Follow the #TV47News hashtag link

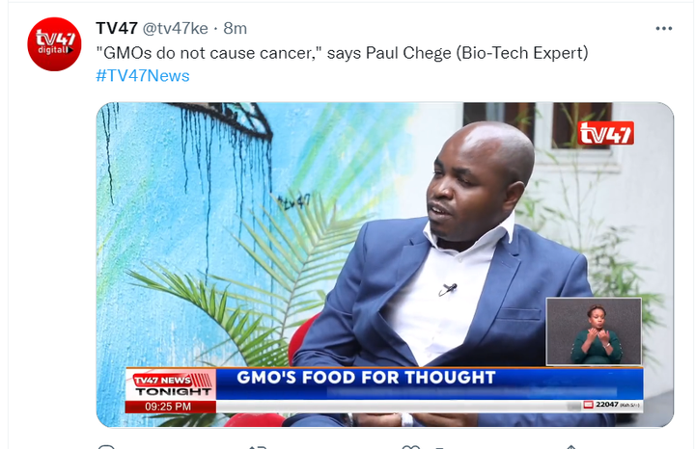tap(143, 76)
